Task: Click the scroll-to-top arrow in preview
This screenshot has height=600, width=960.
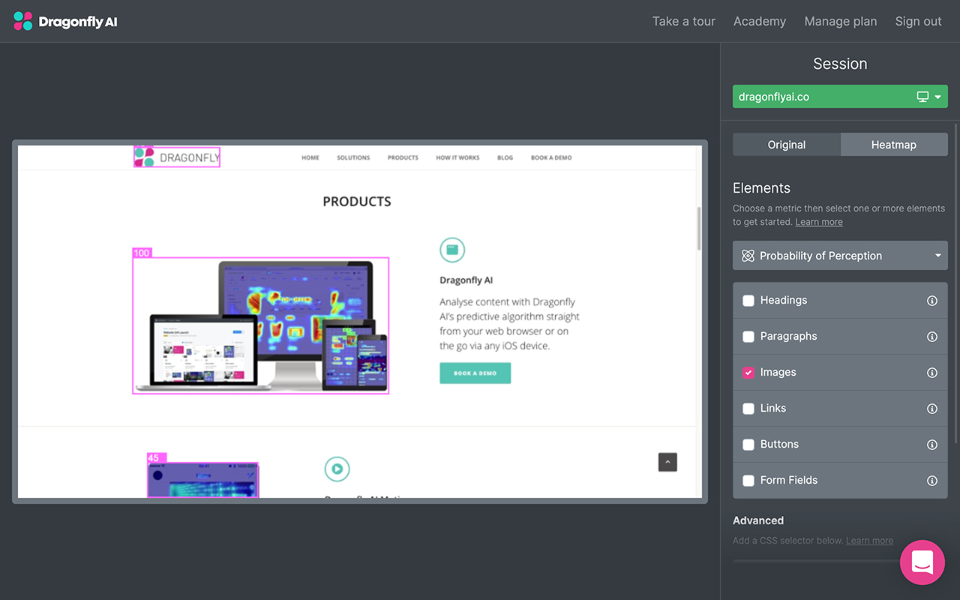Action: coord(667,462)
